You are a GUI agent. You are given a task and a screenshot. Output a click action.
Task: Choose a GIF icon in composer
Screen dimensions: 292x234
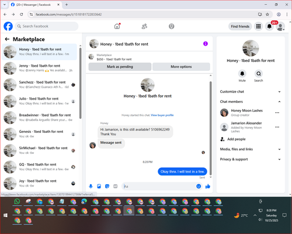[116, 187]
